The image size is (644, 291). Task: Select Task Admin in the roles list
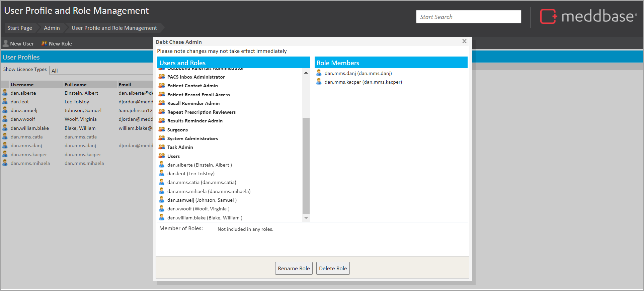(180, 147)
